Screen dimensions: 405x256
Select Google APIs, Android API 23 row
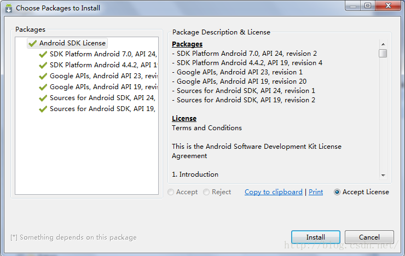coord(103,76)
